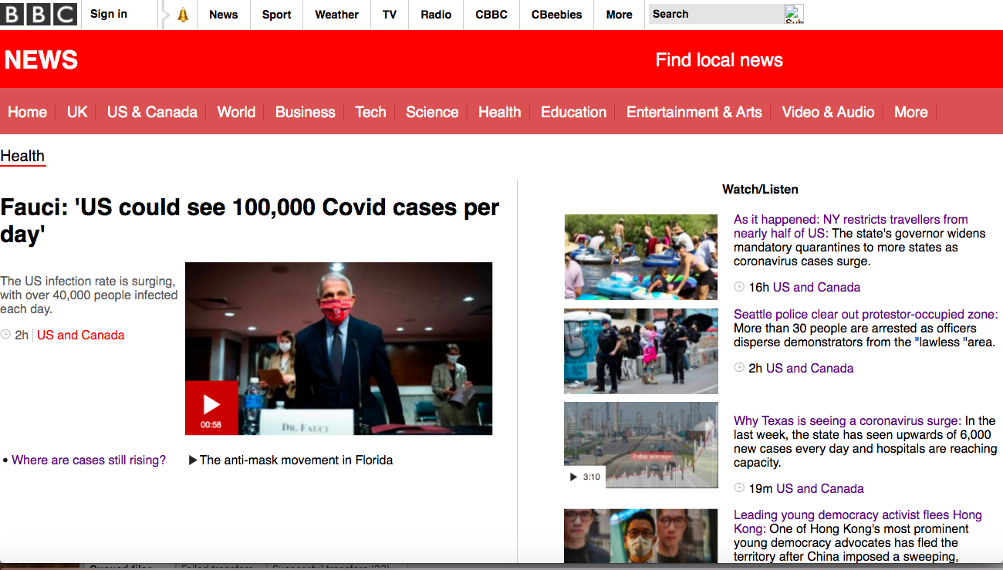
Task: Go to Sport in the top bar
Action: coord(276,15)
